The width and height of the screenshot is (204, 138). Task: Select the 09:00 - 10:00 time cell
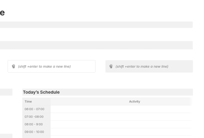point(35,132)
